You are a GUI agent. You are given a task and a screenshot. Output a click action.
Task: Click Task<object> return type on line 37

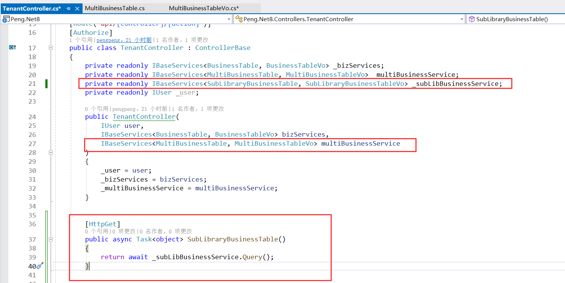(160, 239)
